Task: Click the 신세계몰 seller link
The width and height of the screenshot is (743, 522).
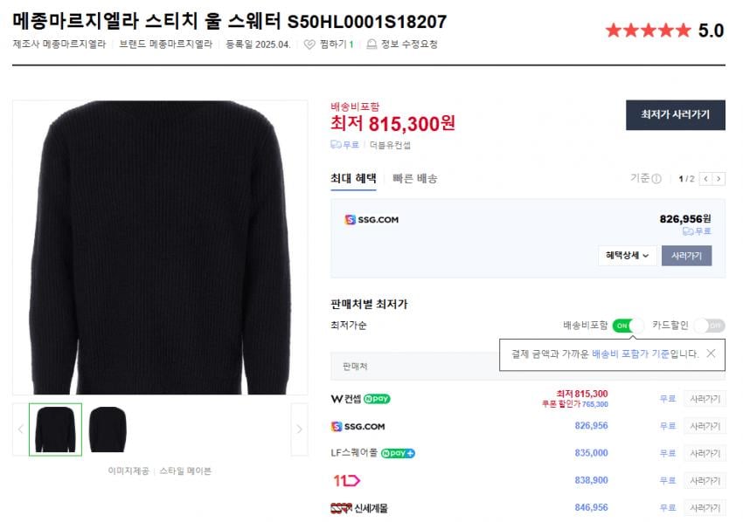Action: pyautogui.click(x=359, y=507)
